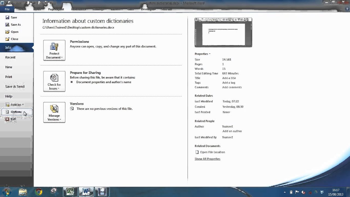Screen dimensions: 350x197
Task: Click the document preview thumbnail
Action: 223,33
